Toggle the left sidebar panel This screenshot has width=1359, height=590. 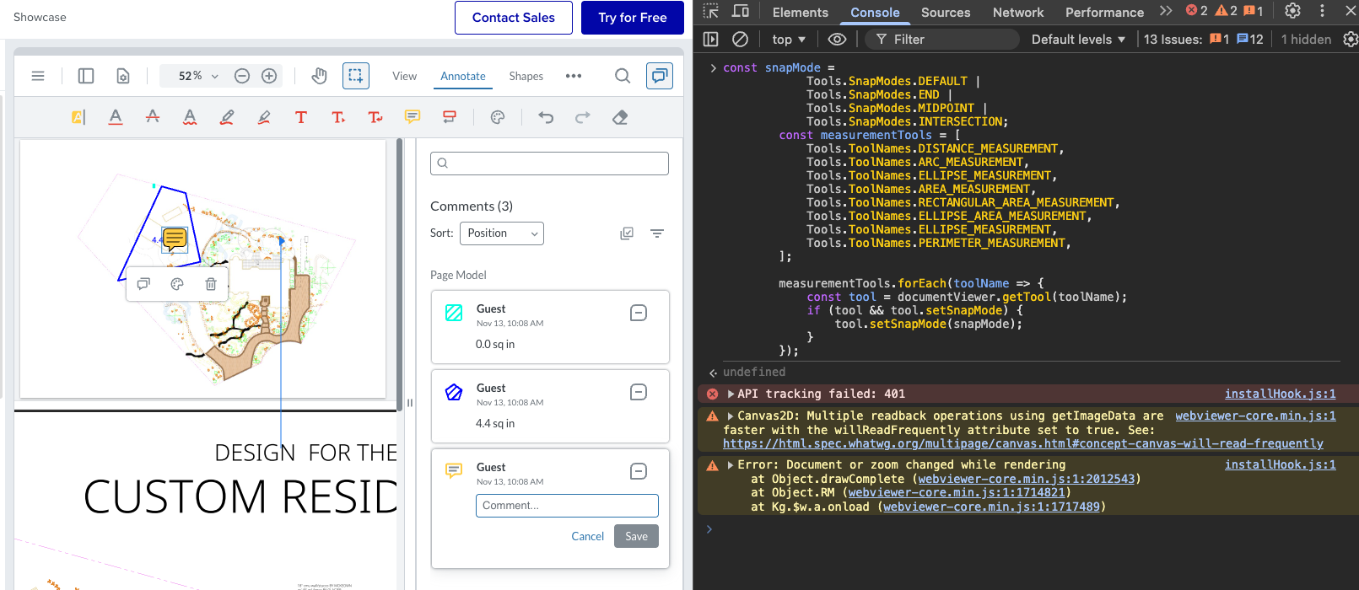point(86,76)
